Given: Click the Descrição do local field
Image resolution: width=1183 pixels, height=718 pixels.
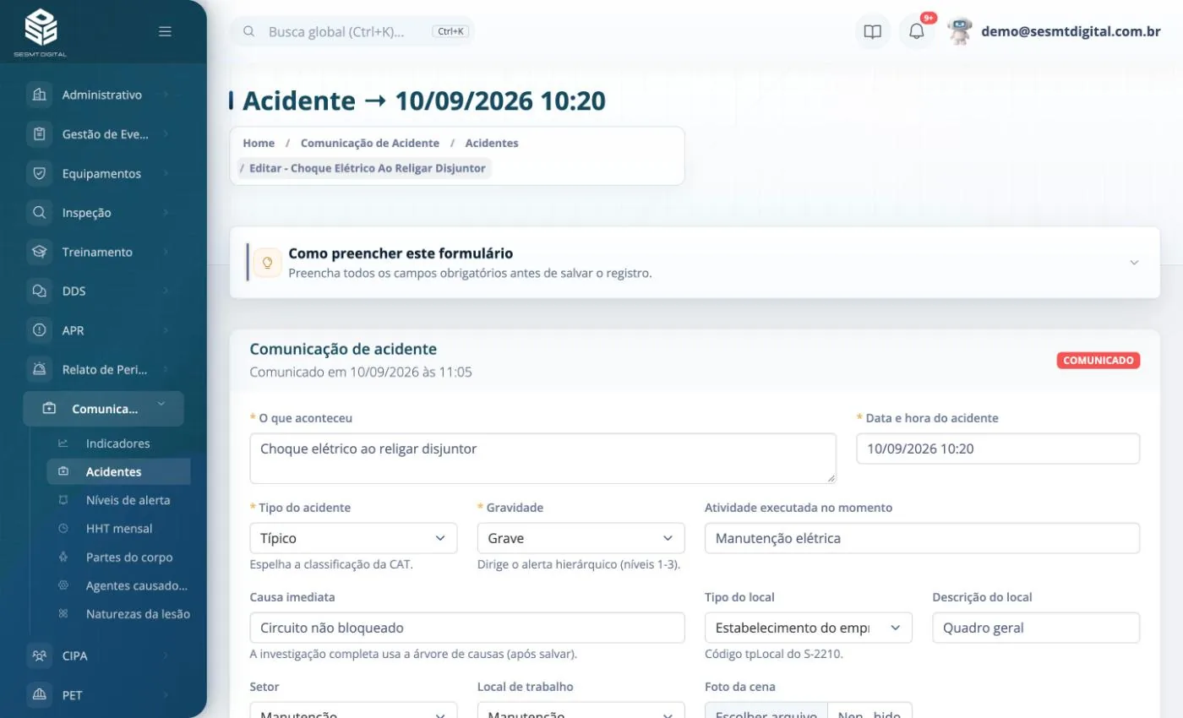Looking at the screenshot, I should (1036, 628).
